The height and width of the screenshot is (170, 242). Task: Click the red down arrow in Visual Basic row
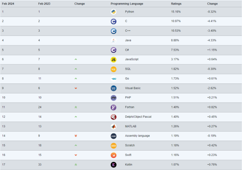[x=76, y=88]
